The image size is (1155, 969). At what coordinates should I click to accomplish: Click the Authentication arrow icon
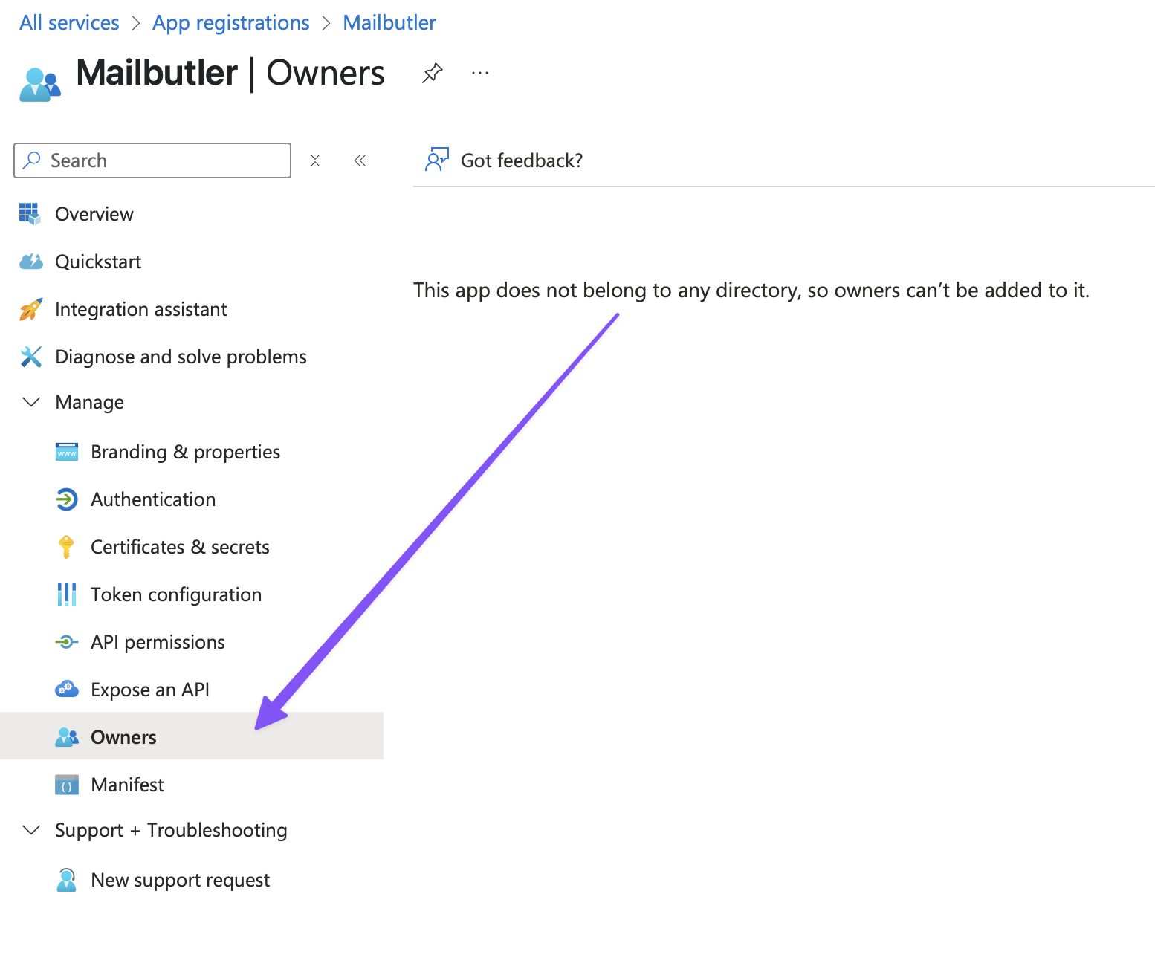click(x=67, y=499)
